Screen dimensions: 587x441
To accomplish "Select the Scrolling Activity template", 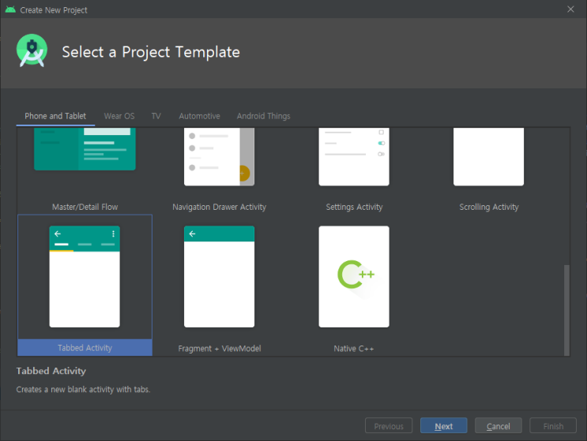I will pos(488,170).
